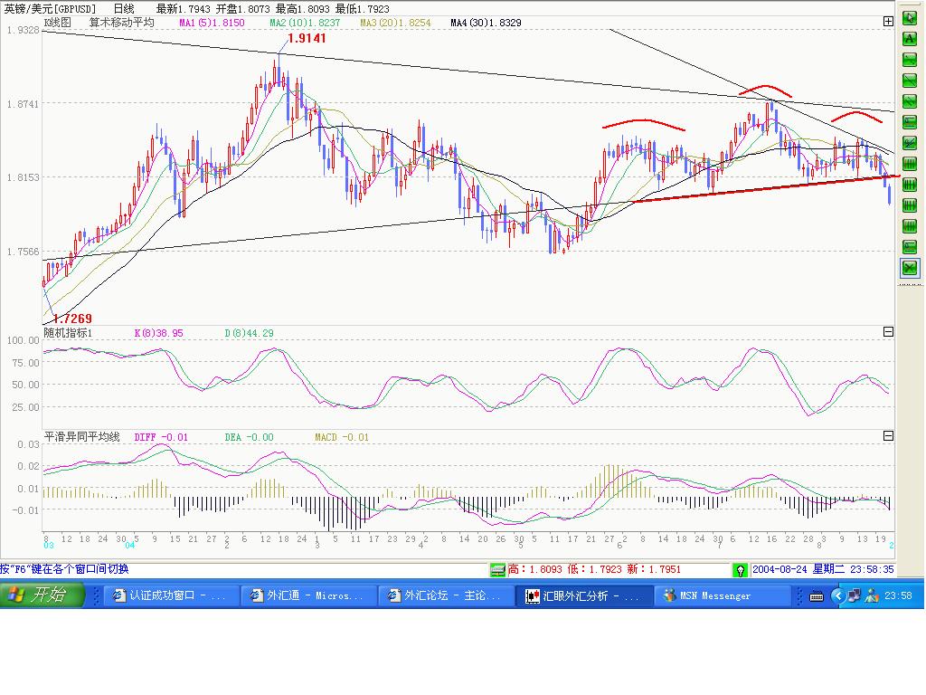Click the 75.00 stochastic axis label
The image size is (926, 695).
(26, 363)
